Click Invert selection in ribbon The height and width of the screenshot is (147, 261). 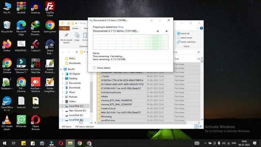pos(186,42)
